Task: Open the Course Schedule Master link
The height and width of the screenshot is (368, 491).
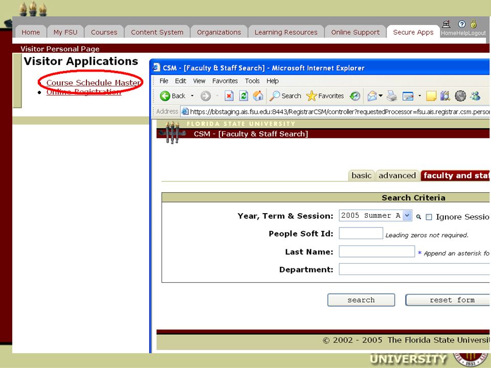Action: (x=94, y=83)
